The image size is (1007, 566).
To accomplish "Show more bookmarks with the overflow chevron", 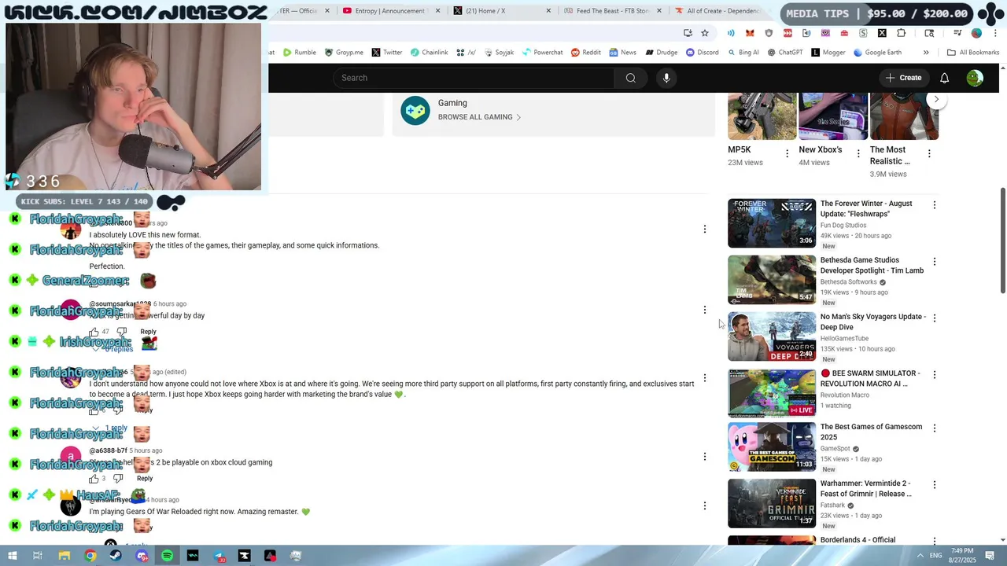I will tap(926, 53).
